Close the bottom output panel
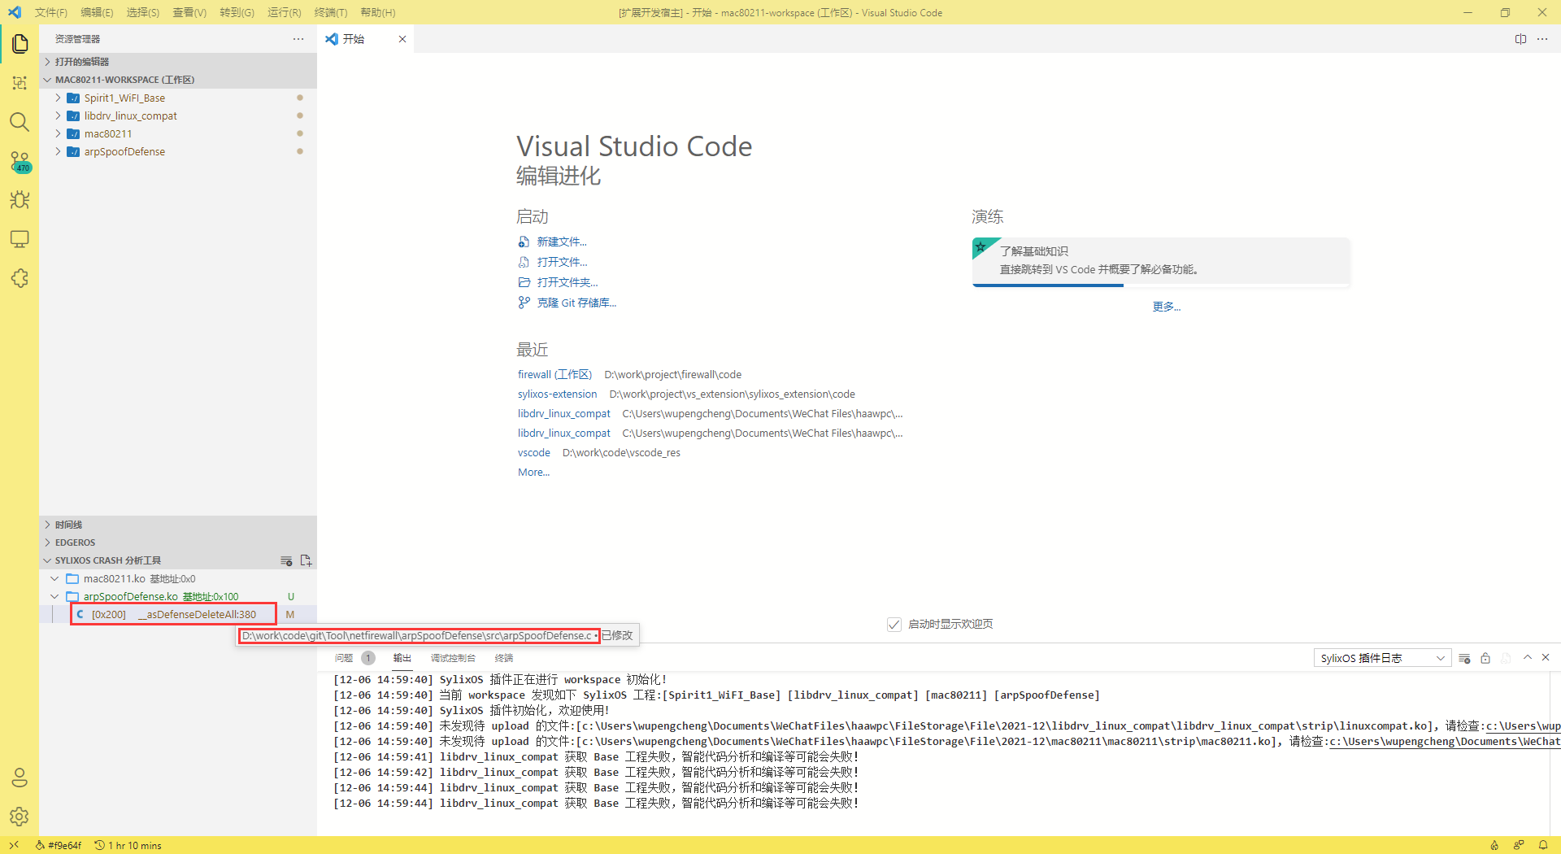The image size is (1561, 854). (x=1546, y=657)
